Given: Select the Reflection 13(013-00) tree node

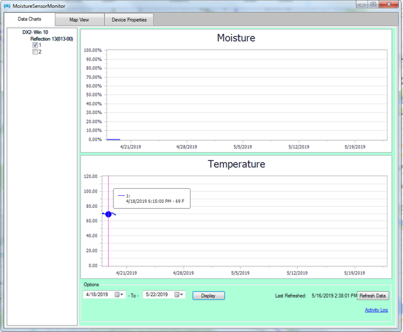Looking at the screenshot, I should click(x=52, y=39).
